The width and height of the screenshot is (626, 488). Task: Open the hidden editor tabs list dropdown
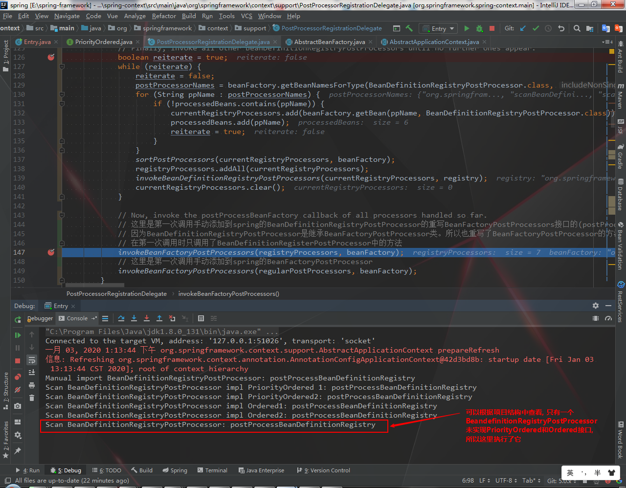pyautogui.click(x=608, y=42)
